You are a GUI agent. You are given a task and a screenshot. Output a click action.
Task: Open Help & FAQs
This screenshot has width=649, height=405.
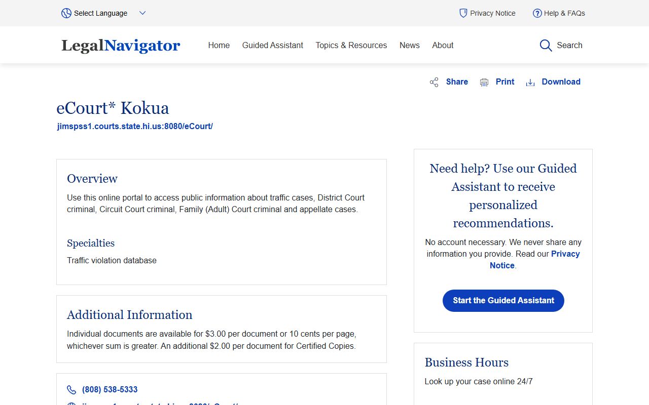pos(564,13)
